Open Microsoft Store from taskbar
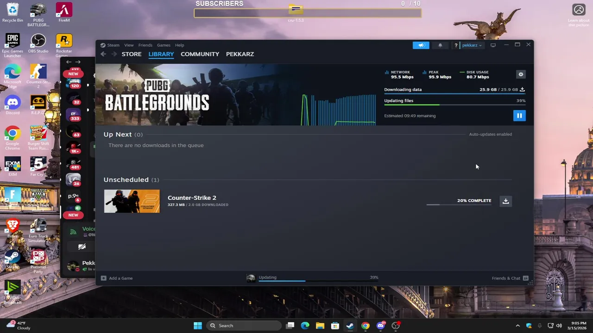Image resolution: width=593 pixels, height=333 pixels. (335, 326)
